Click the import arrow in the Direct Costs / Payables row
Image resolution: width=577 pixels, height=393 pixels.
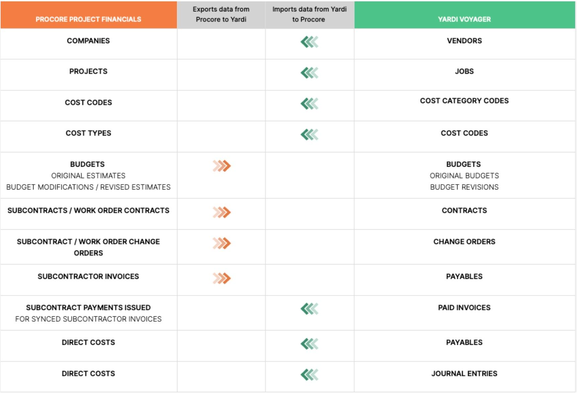[310, 344]
